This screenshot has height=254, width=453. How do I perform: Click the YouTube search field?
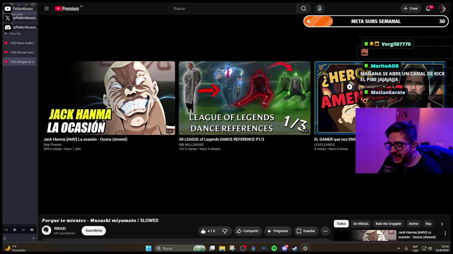233,8
